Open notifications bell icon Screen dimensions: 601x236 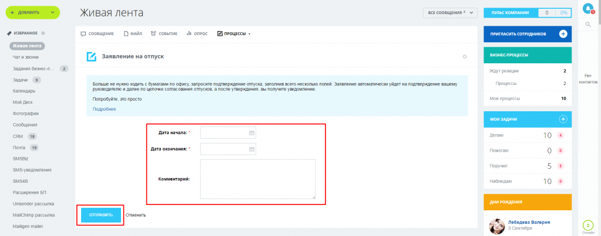tap(587, 9)
